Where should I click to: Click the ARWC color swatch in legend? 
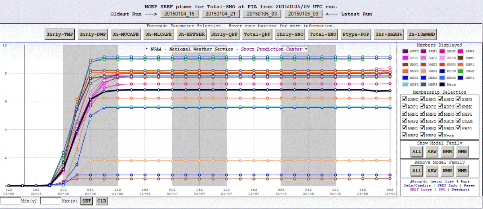pyautogui.click(x=405, y=51)
